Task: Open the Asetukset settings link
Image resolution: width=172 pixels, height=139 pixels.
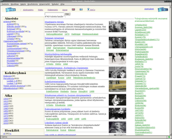Action: pyautogui.click(x=149, y=9)
